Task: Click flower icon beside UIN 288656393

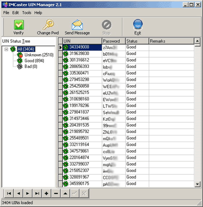Action: click(x=65, y=67)
